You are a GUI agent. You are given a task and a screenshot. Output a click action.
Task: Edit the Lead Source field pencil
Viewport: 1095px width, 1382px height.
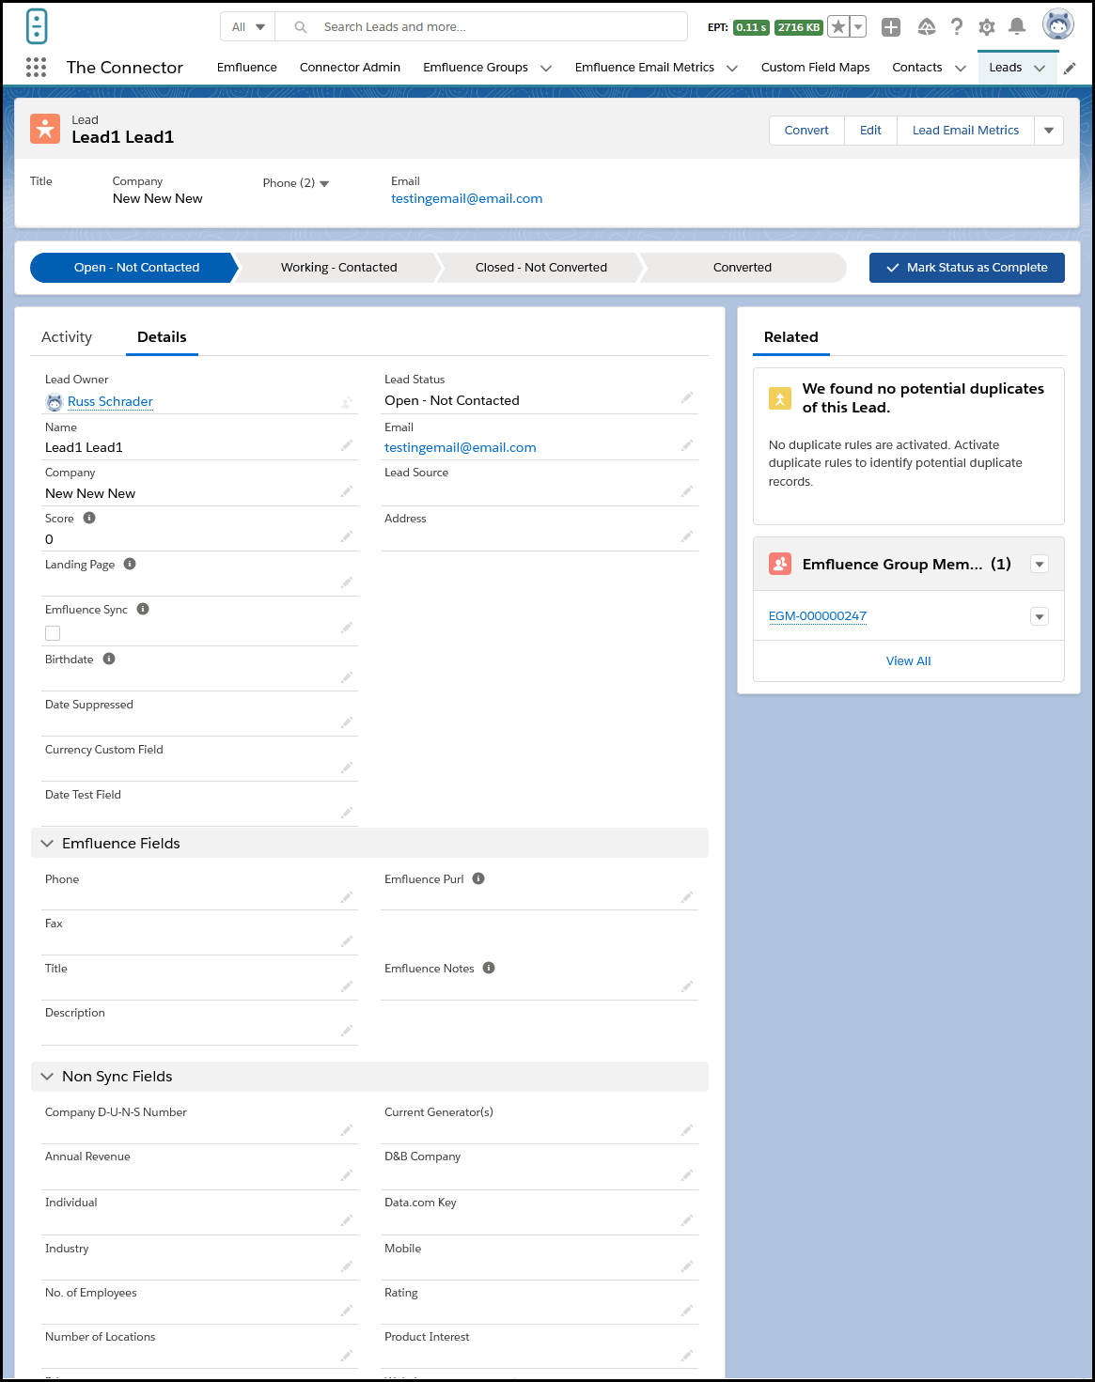pos(687,491)
